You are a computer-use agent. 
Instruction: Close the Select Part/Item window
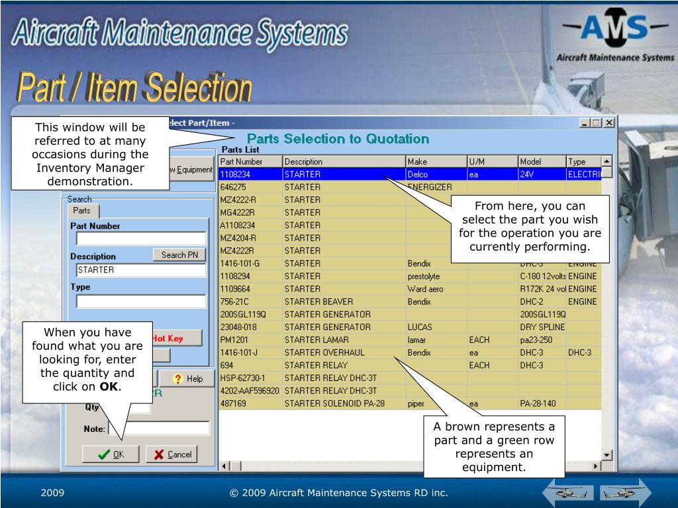pyautogui.click(x=609, y=122)
